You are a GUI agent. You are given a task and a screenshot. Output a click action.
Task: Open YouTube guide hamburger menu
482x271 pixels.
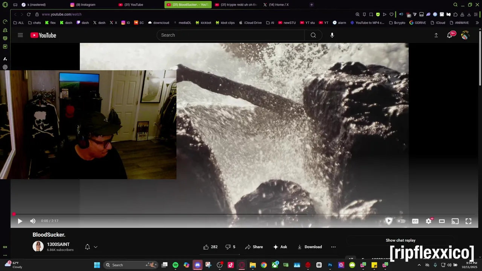coord(20,35)
